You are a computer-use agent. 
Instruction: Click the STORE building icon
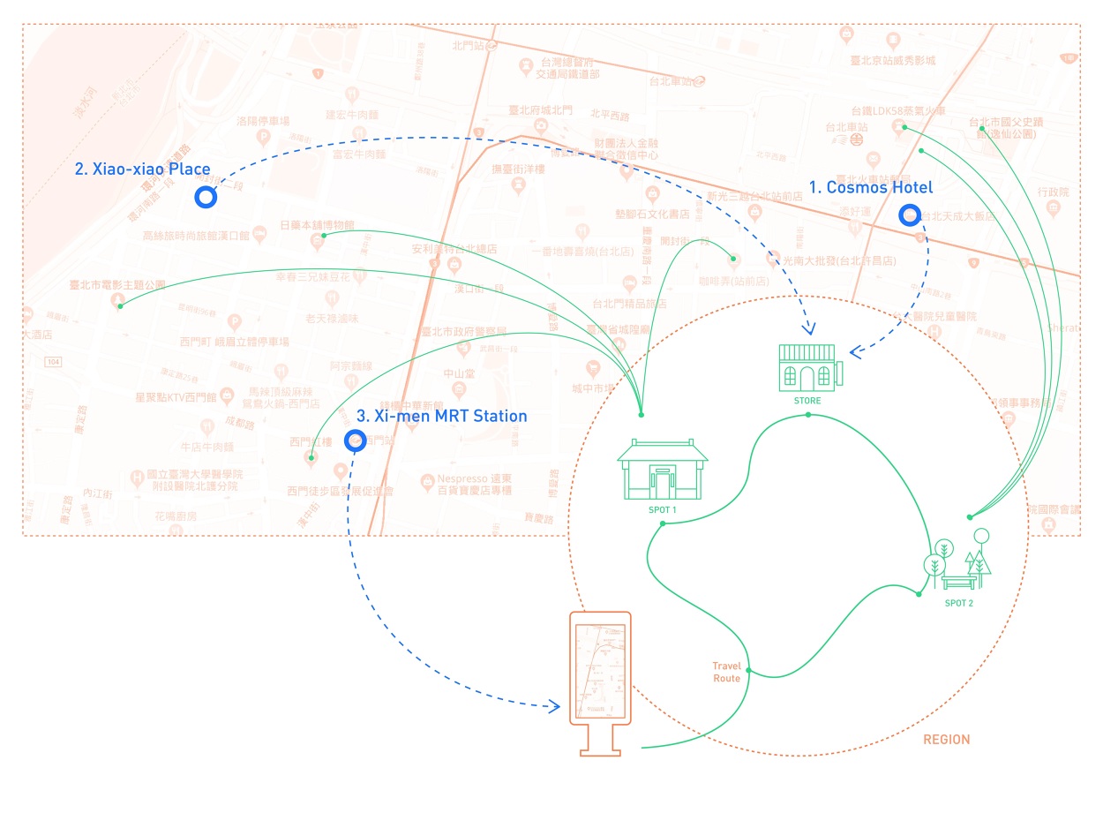tap(808, 367)
